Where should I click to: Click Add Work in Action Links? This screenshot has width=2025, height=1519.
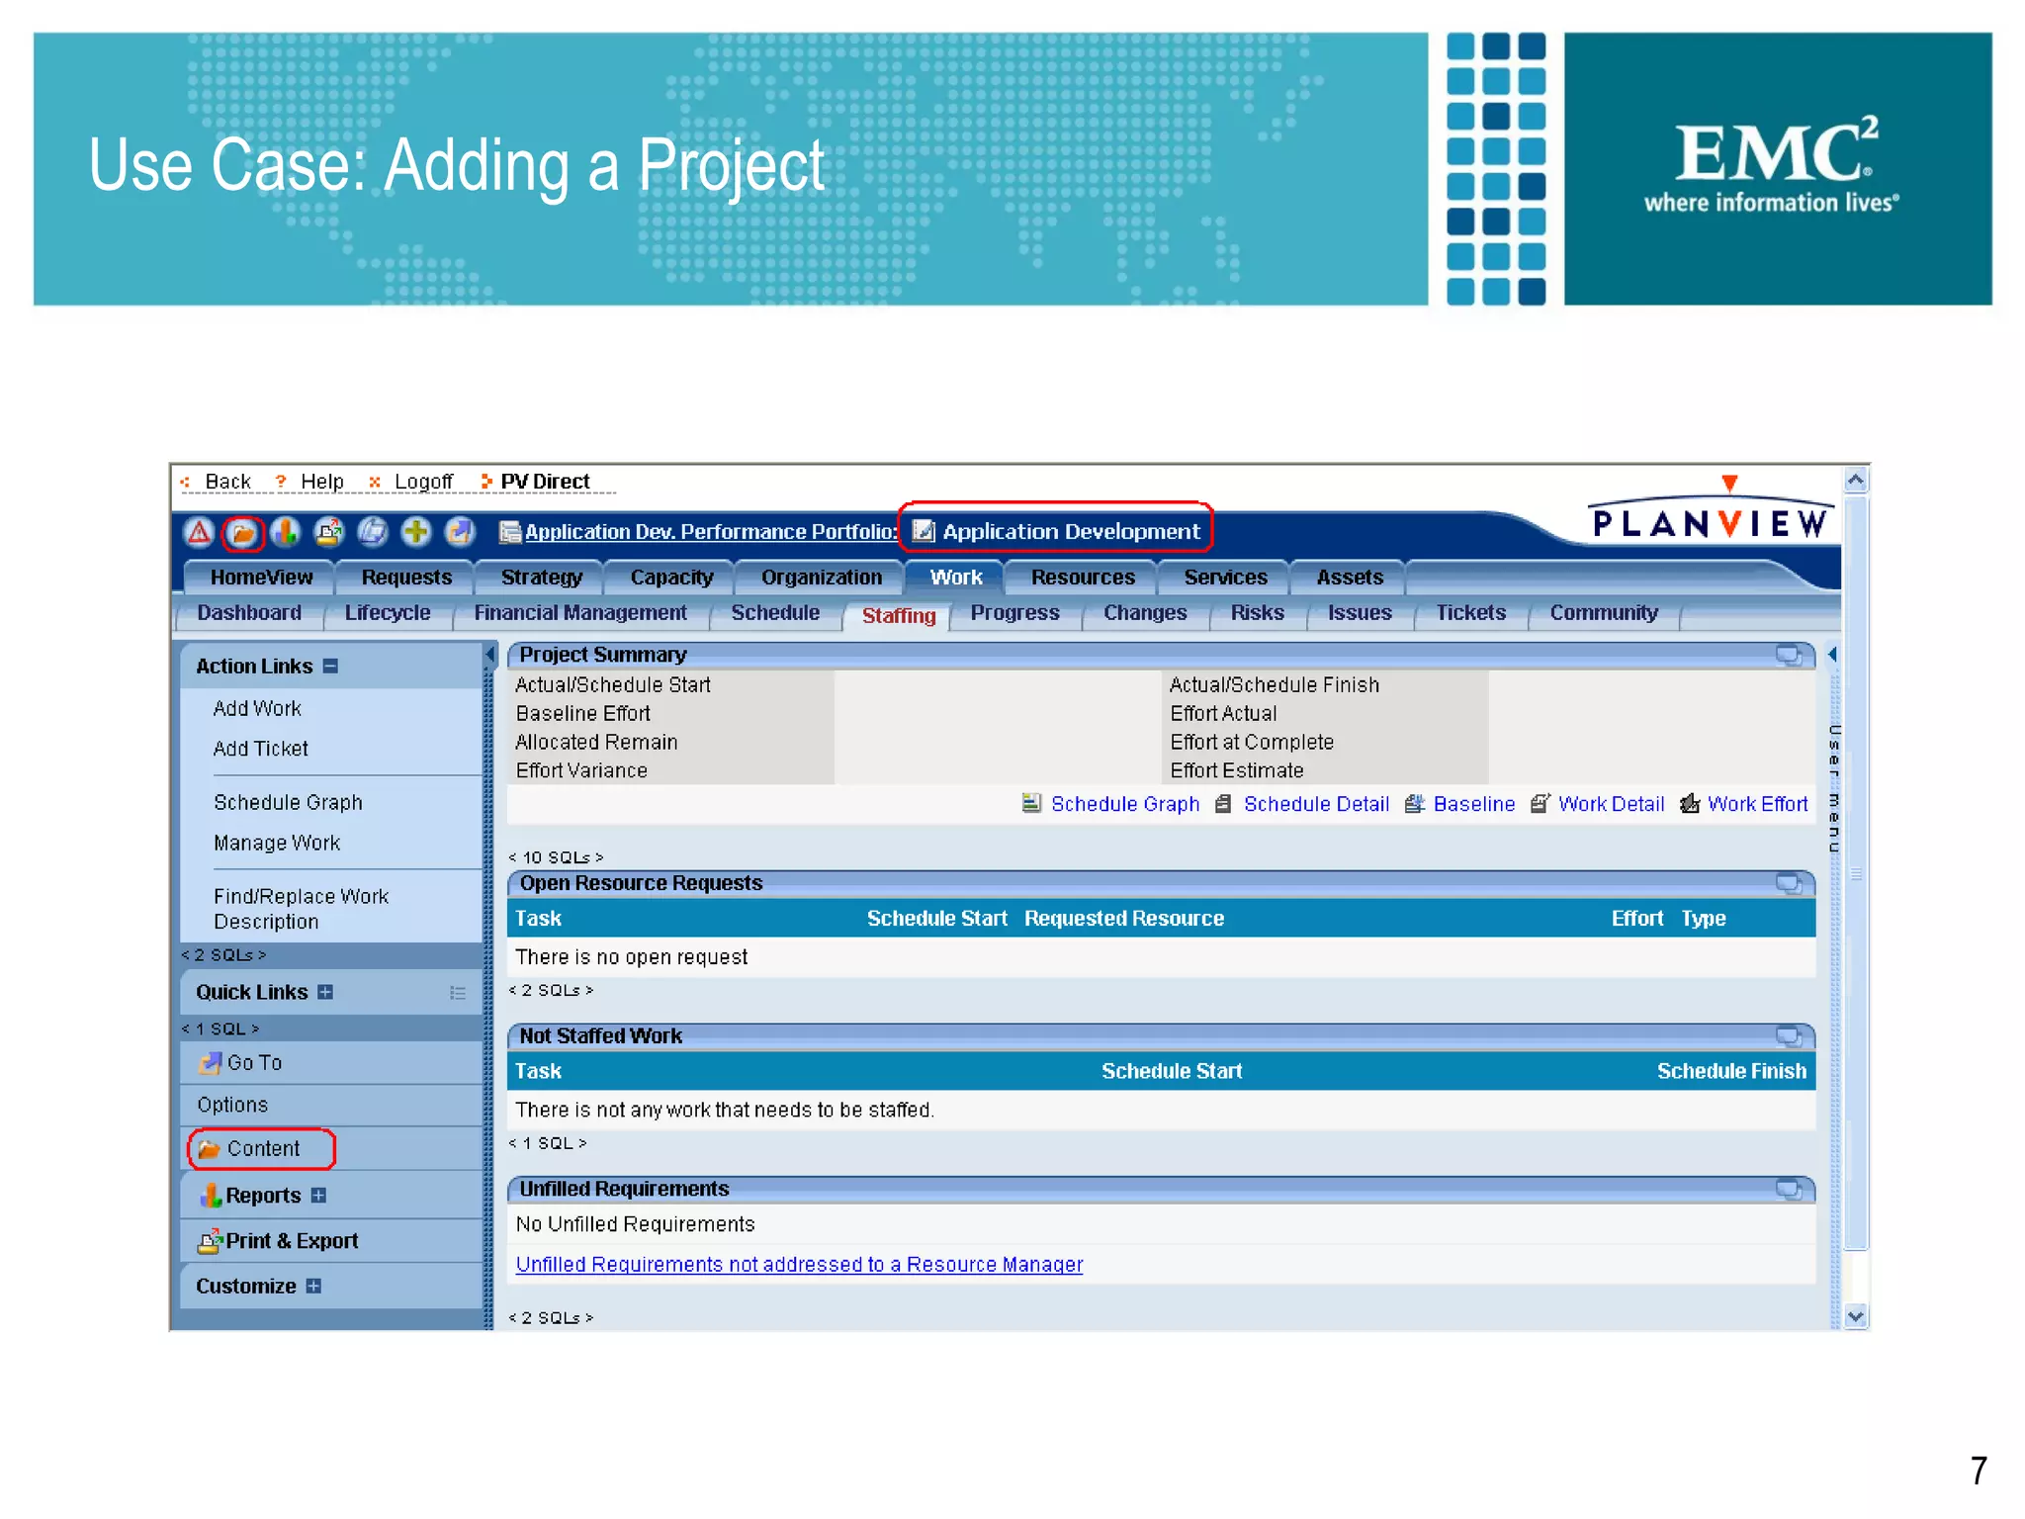[x=257, y=709]
